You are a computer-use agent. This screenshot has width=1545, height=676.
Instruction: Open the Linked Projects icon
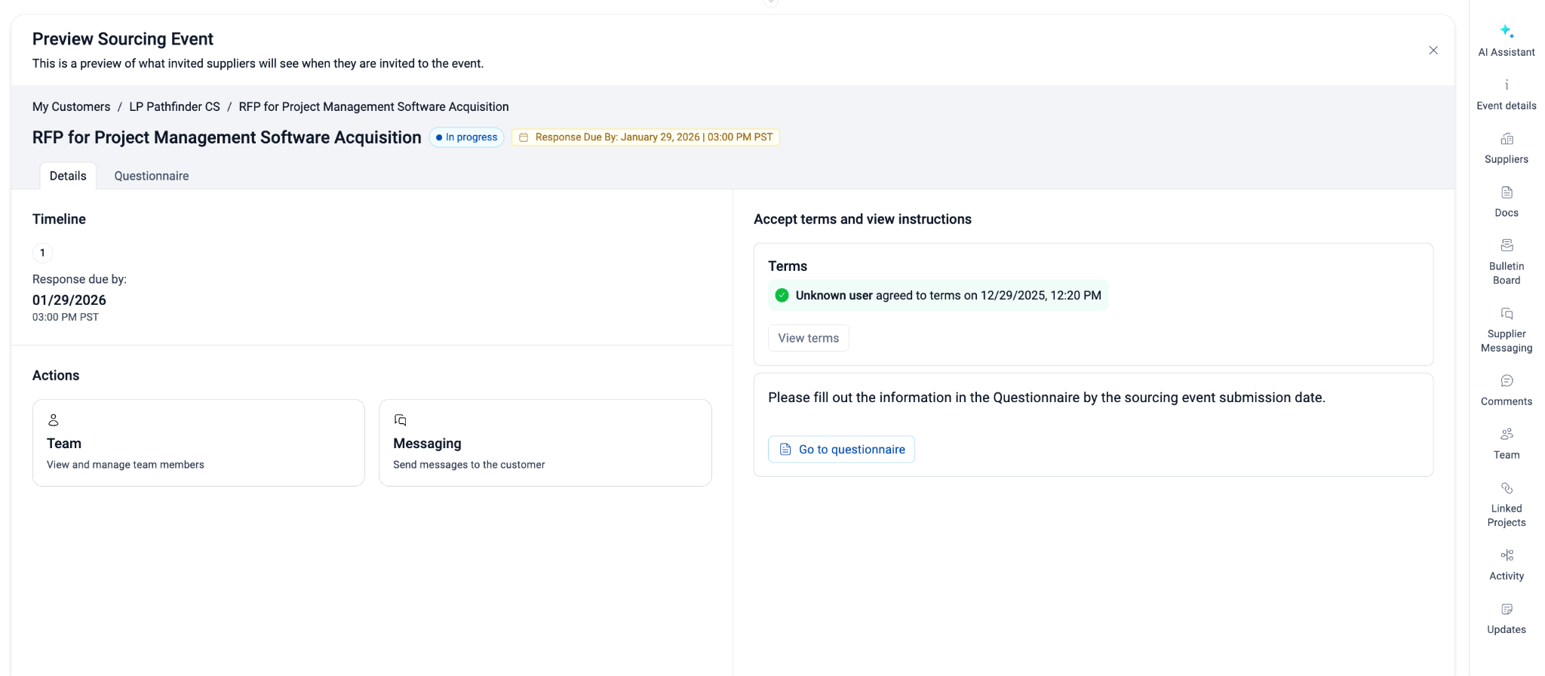click(1506, 488)
